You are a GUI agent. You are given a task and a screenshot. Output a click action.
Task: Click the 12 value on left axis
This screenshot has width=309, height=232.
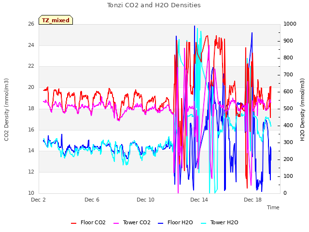click(x=31, y=172)
